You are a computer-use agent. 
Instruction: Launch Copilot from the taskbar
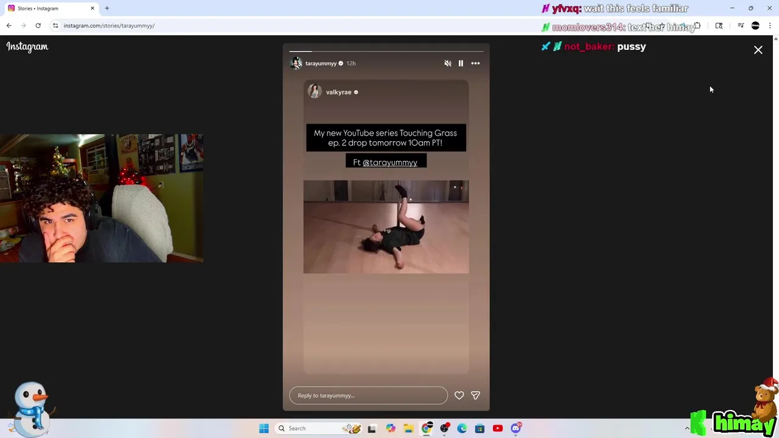point(390,428)
